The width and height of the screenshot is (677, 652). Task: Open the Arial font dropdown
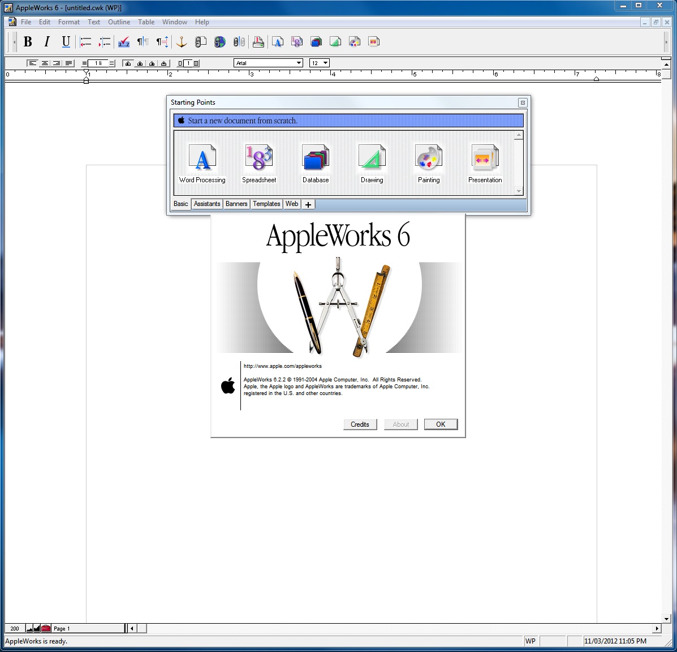[x=268, y=63]
